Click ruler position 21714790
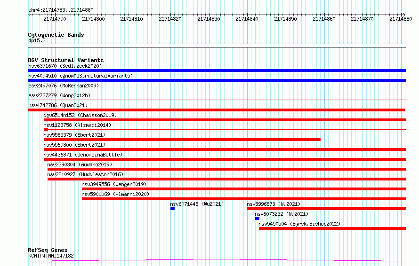Image resolution: width=419 pixels, height=266 pixels. (x=55, y=19)
